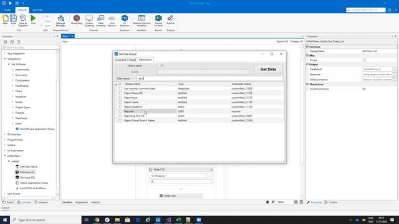
Task: Collapse the Integrations tree node
Action: point(5,59)
